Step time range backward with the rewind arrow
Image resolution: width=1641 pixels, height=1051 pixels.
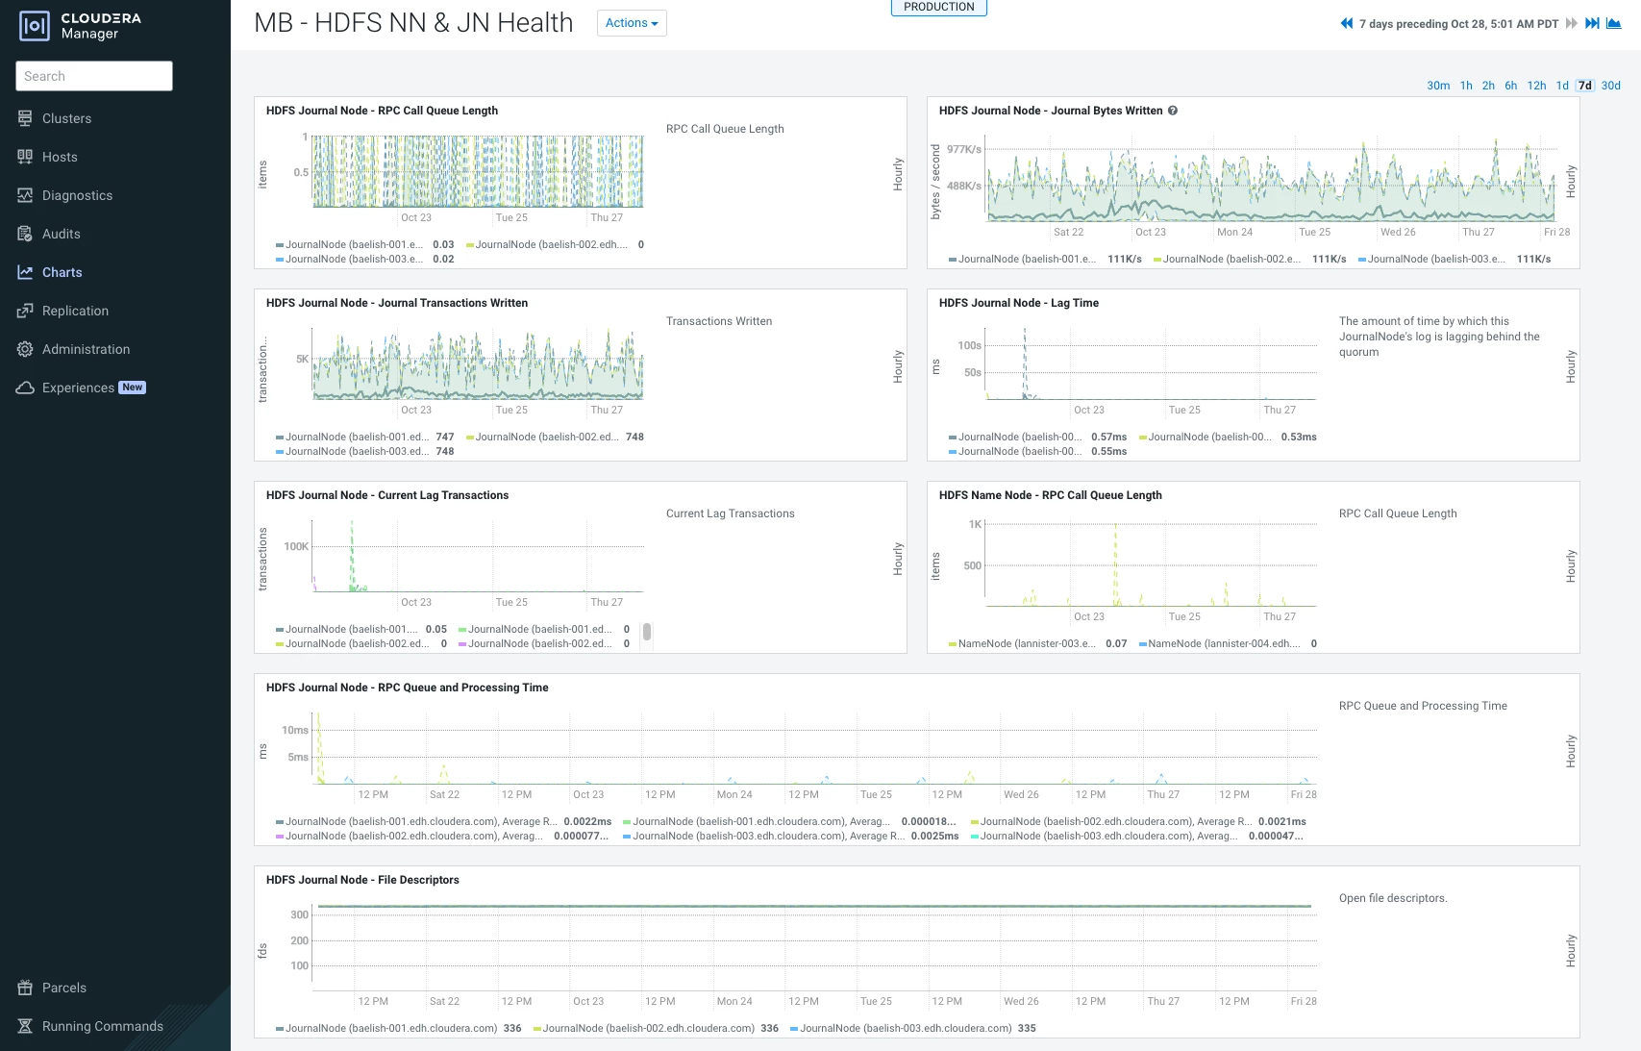[1347, 23]
